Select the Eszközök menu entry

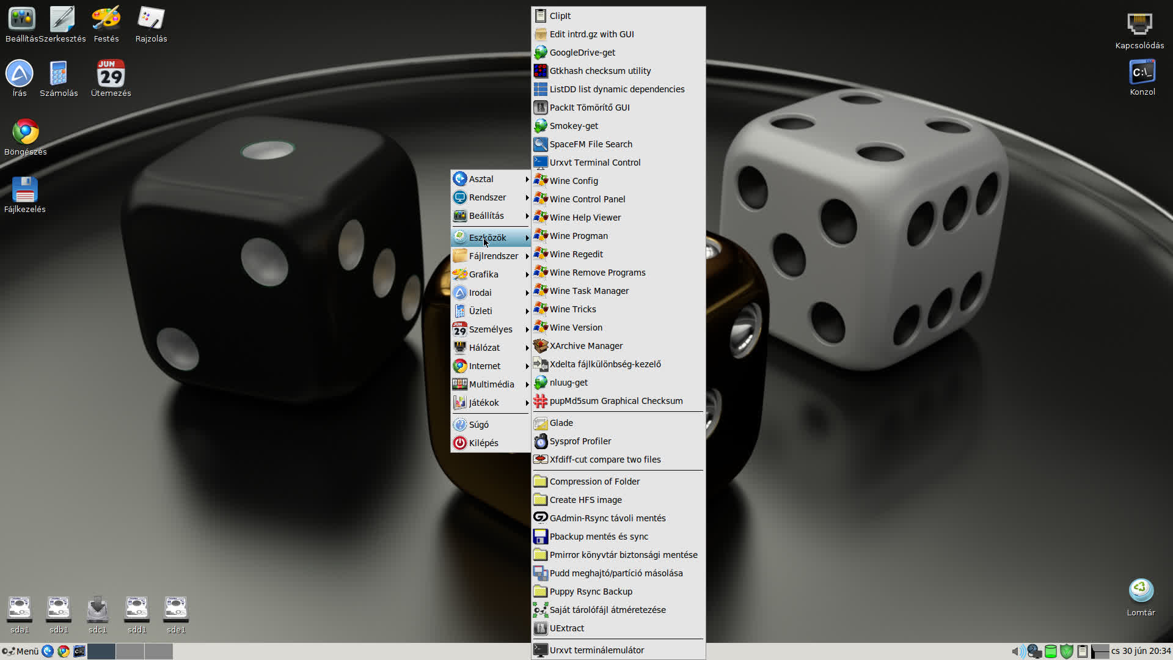pyautogui.click(x=491, y=238)
